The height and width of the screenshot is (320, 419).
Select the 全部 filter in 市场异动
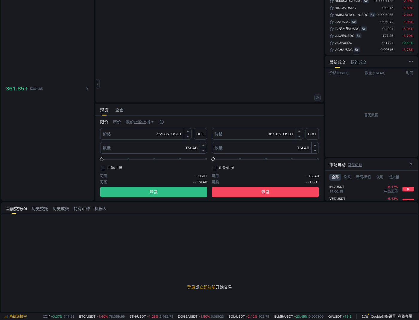coord(335,177)
